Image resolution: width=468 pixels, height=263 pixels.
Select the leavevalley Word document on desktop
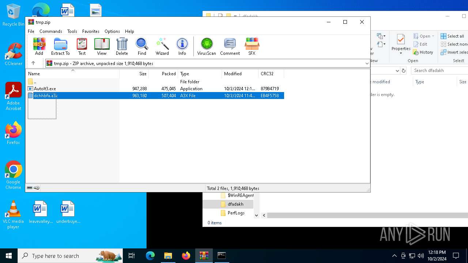click(x=40, y=212)
